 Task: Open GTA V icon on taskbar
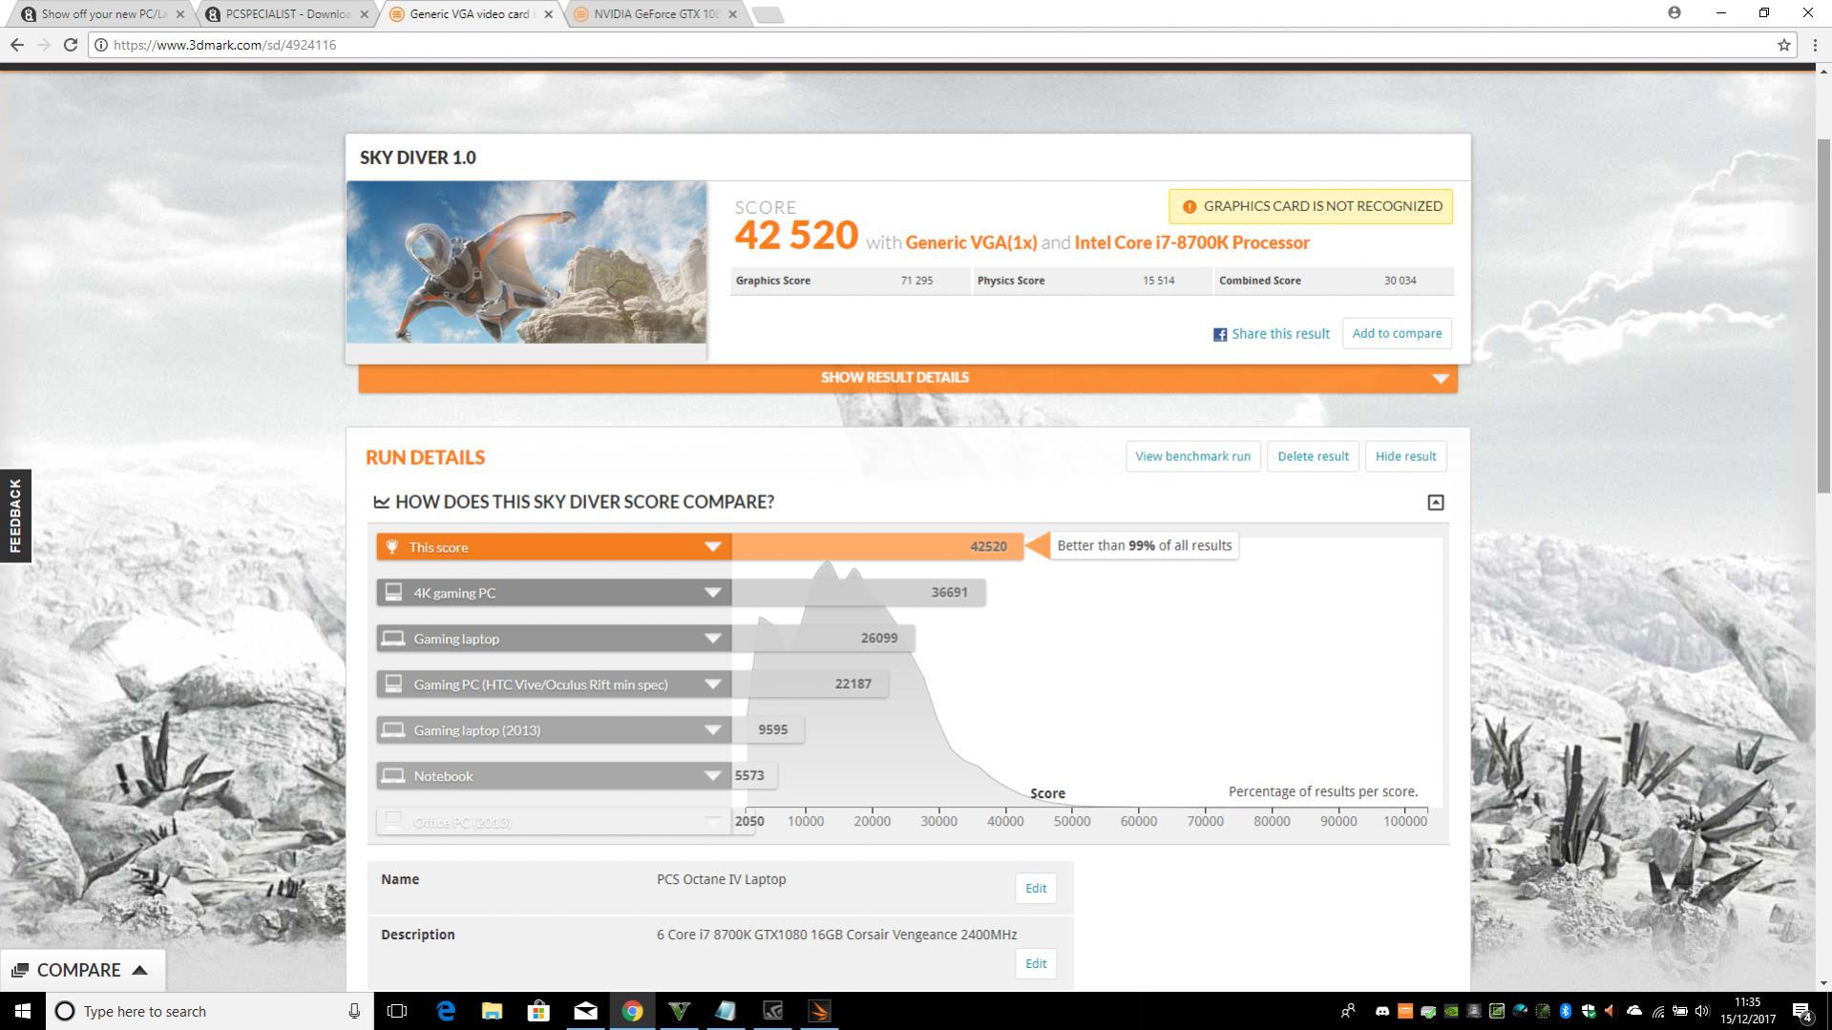pos(679,1011)
